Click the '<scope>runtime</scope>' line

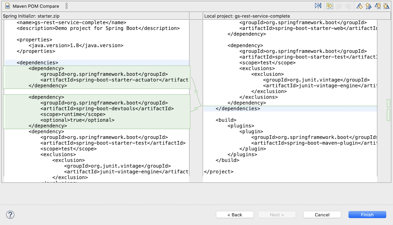click(x=73, y=114)
